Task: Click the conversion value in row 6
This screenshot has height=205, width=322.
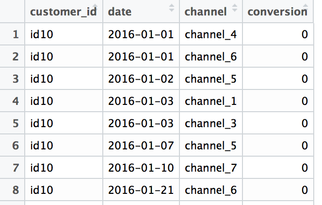Action: pos(305,146)
